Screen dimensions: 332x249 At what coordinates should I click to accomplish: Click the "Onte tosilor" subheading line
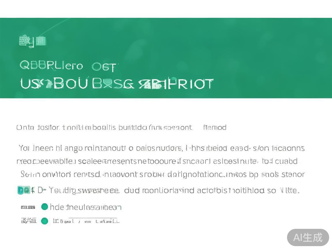(104, 127)
